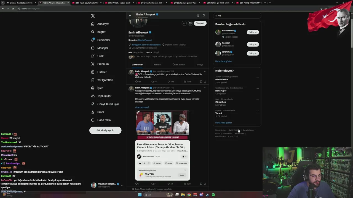Open Windows Start menu
The height and width of the screenshot is (198, 353).
coord(140,195)
